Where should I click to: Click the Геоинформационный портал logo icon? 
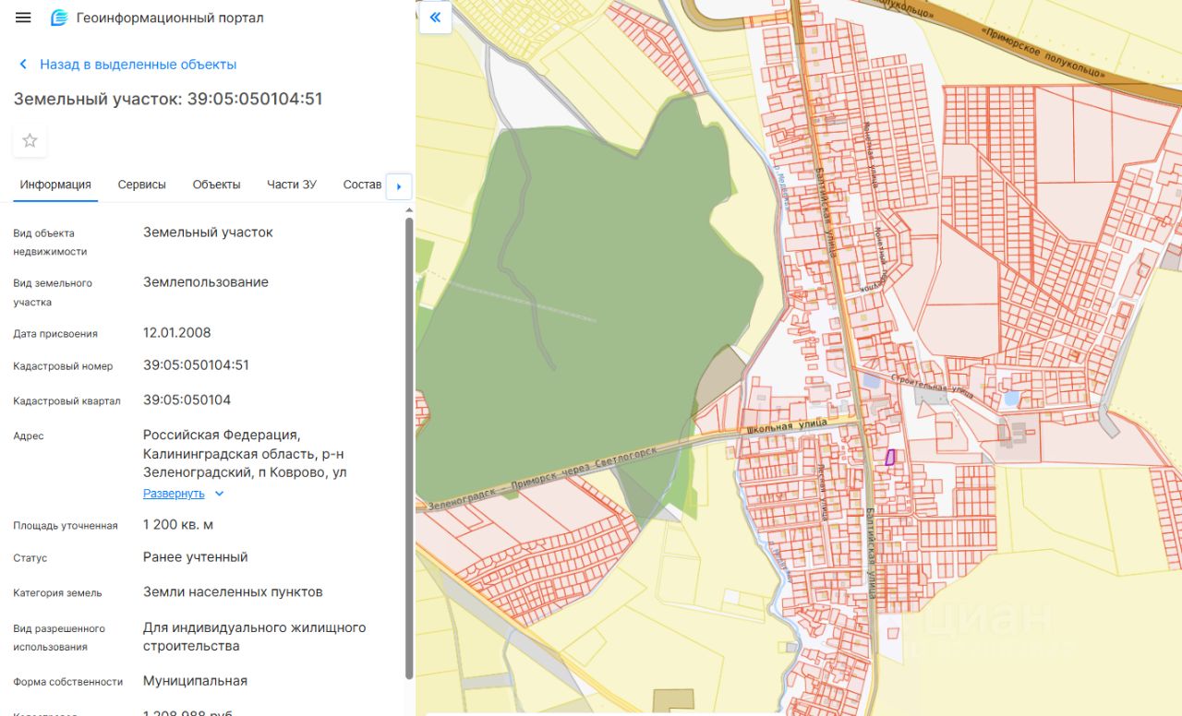tap(59, 18)
